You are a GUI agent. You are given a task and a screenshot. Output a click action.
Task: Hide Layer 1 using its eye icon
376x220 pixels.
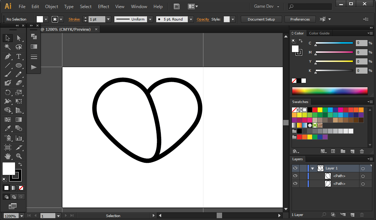coord(295,168)
